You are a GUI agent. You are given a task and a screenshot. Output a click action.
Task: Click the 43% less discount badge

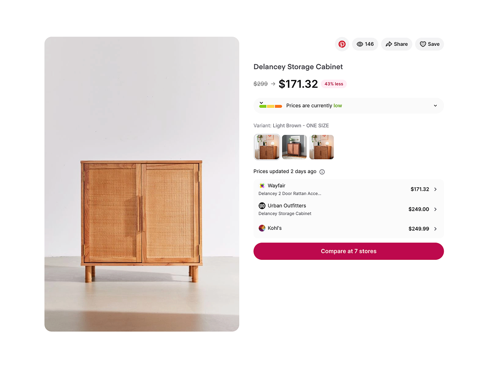pos(333,84)
